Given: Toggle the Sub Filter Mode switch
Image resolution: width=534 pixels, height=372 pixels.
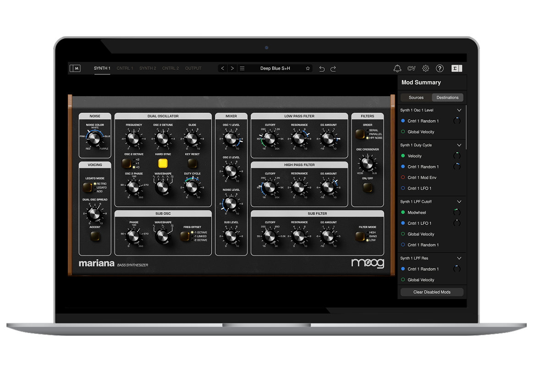Looking at the screenshot, I should 360,236.
